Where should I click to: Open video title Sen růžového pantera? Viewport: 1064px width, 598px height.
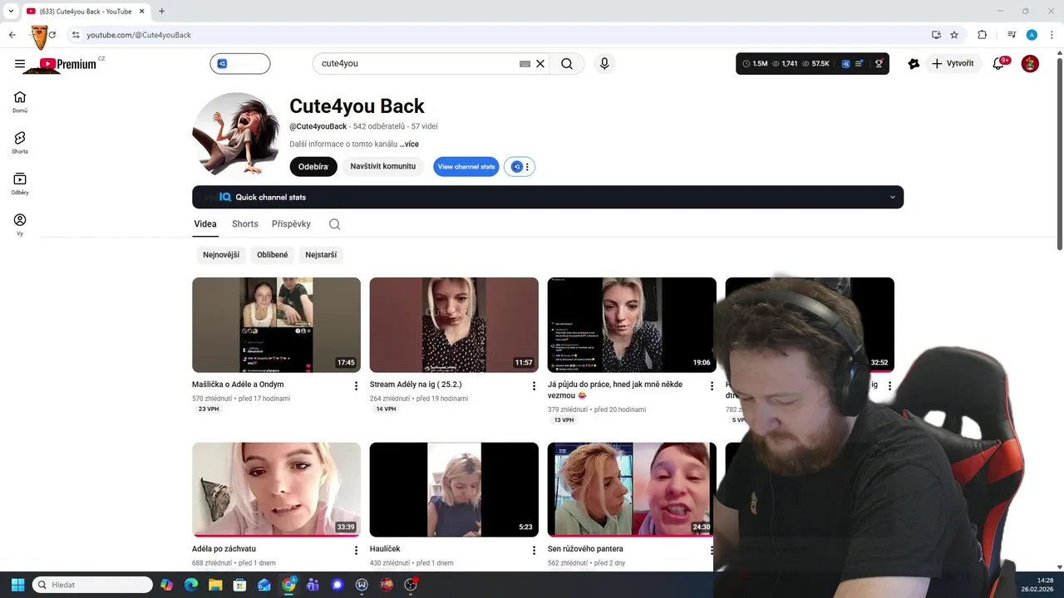[x=585, y=549]
